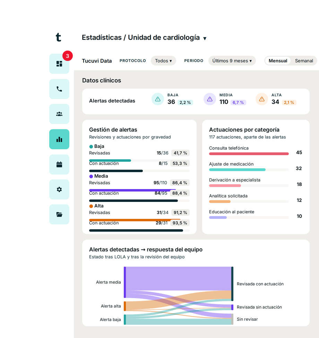Click the Baja Revisadas progress bar

click(x=110, y=160)
